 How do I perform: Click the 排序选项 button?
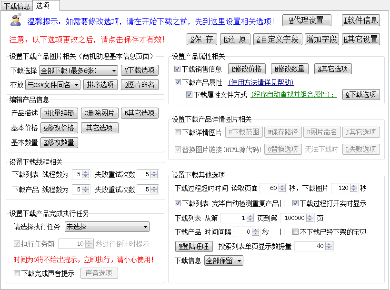point(100,85)
